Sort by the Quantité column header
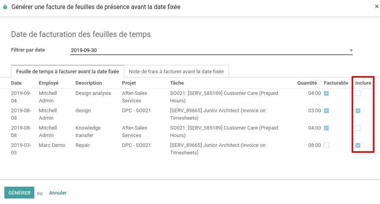This screenshot has width=380, height=204. 307,83
